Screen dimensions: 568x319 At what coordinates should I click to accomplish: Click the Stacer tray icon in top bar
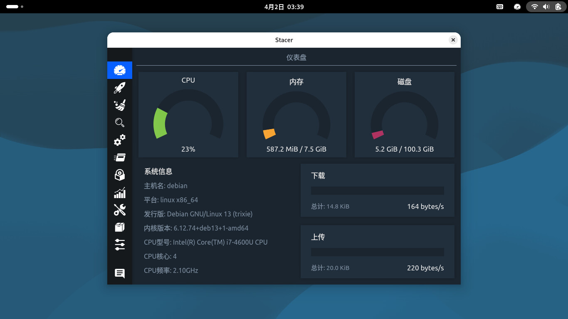[517, 7]
